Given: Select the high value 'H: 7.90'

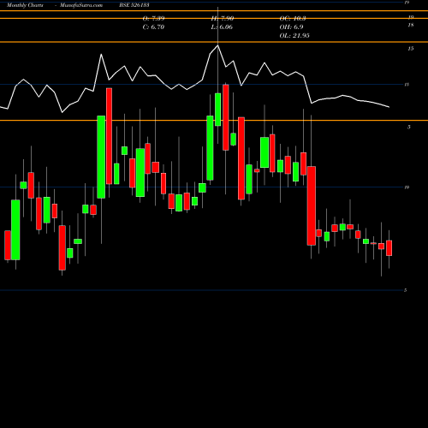Looking at the screenshot, I should coord(223,19).
